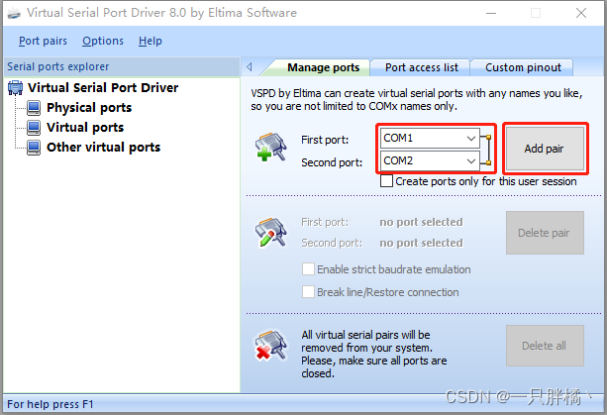Open the First port COM1 dropdown
This screenshot has height=415, width=607.
click(470, 139)
